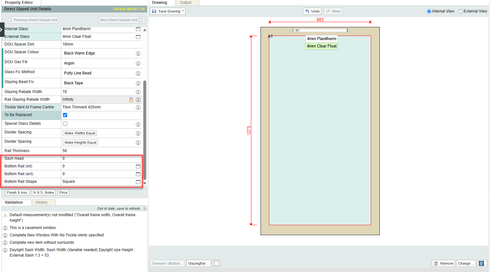Enable the Special Glass Details checkbox
Screen dimensions: 490x272
click(x=65, y=124)
